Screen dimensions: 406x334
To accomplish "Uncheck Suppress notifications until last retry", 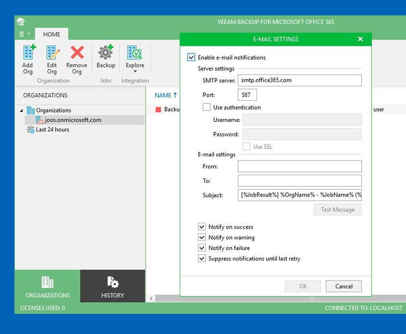I will click(x=202, y=258).
